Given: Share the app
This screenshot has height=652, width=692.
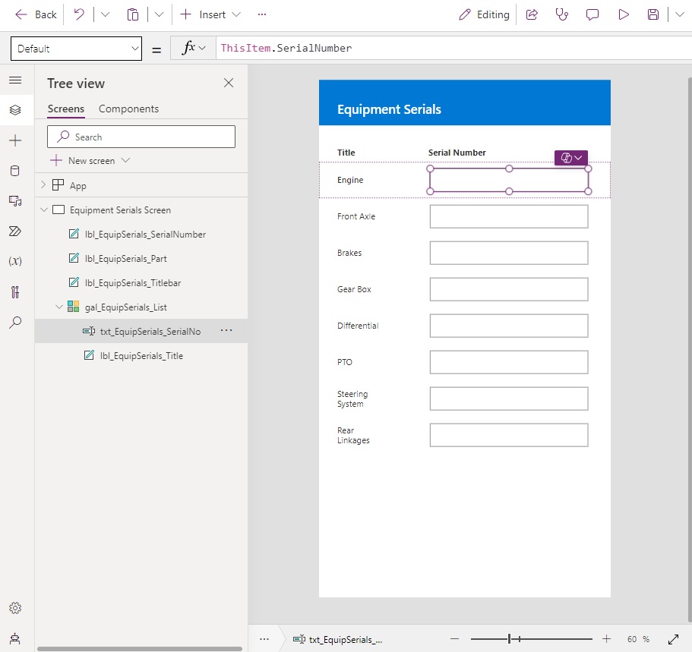Looking at the screenshot, I should coord(531,14).
